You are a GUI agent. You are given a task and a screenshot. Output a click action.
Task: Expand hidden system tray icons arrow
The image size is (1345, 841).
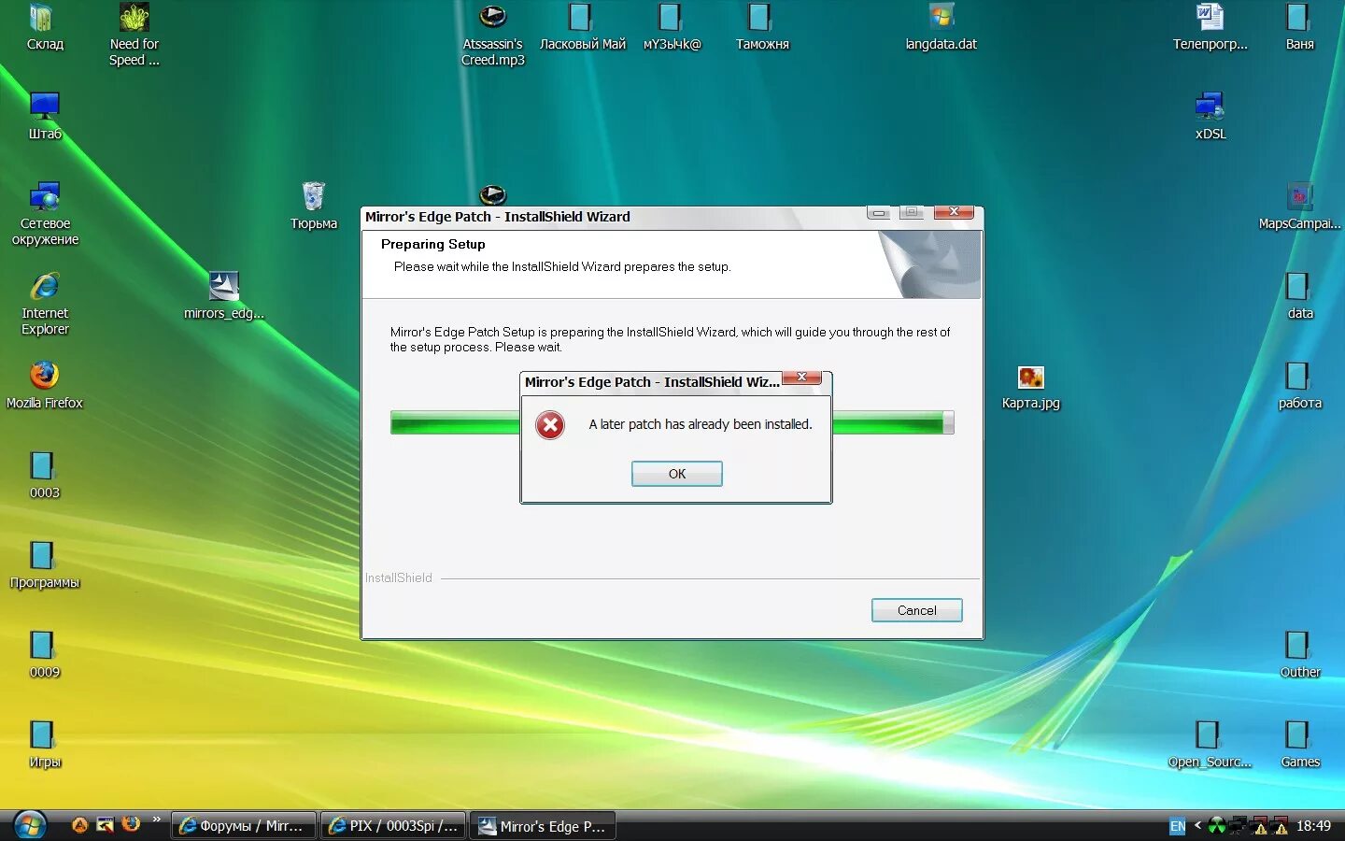click(1197, 825)
